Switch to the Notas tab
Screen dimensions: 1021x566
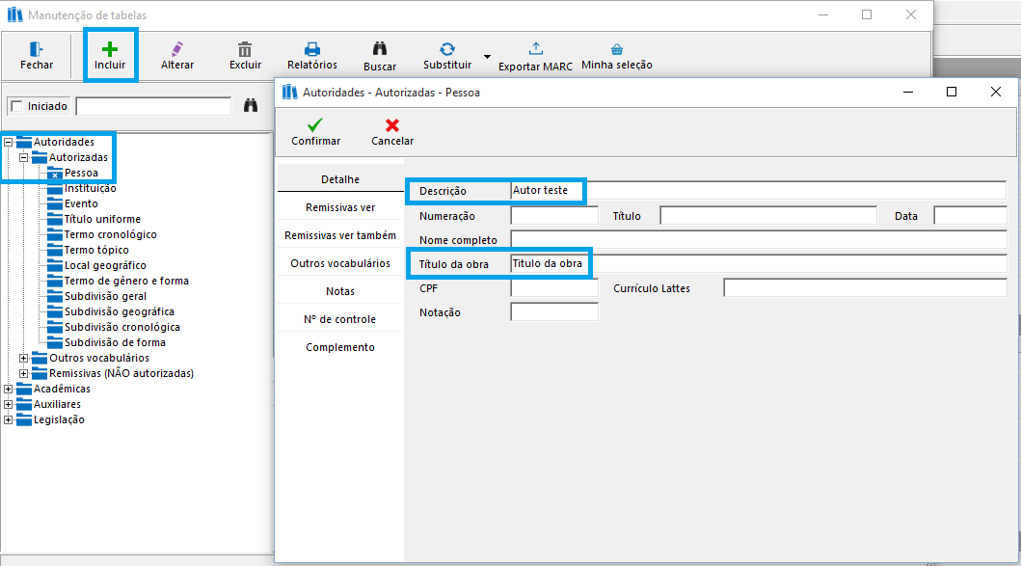click(x=340, y=291)
